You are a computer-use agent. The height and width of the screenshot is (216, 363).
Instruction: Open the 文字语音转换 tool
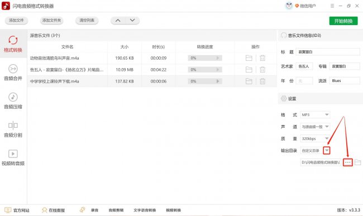click(145, 210)
